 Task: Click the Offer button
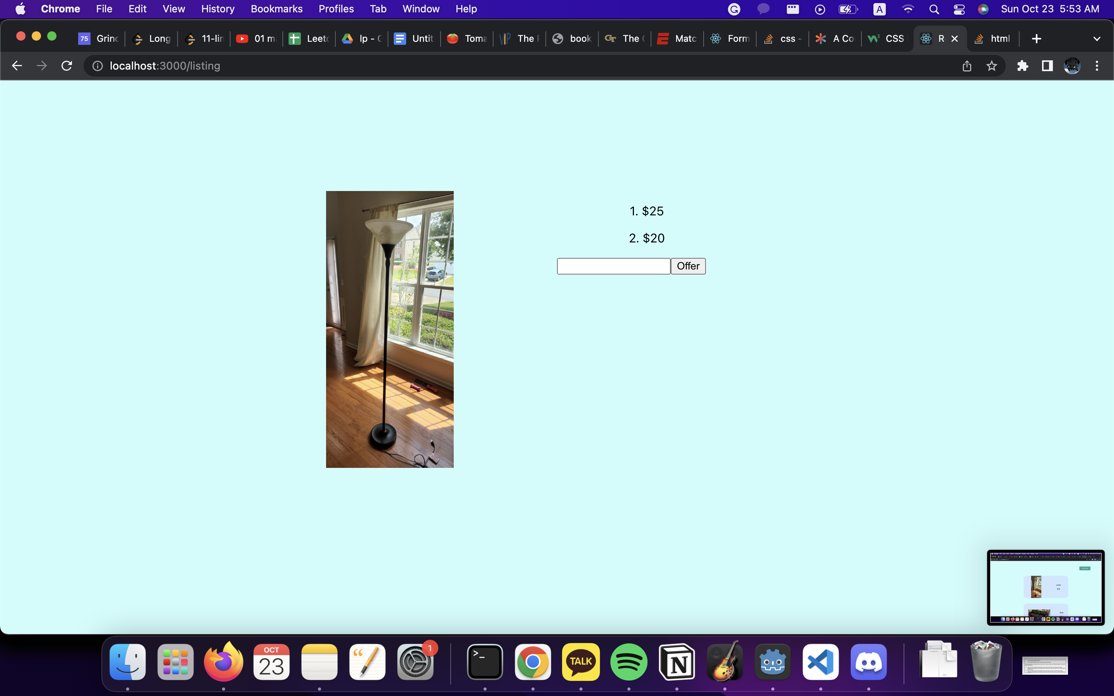688,266
